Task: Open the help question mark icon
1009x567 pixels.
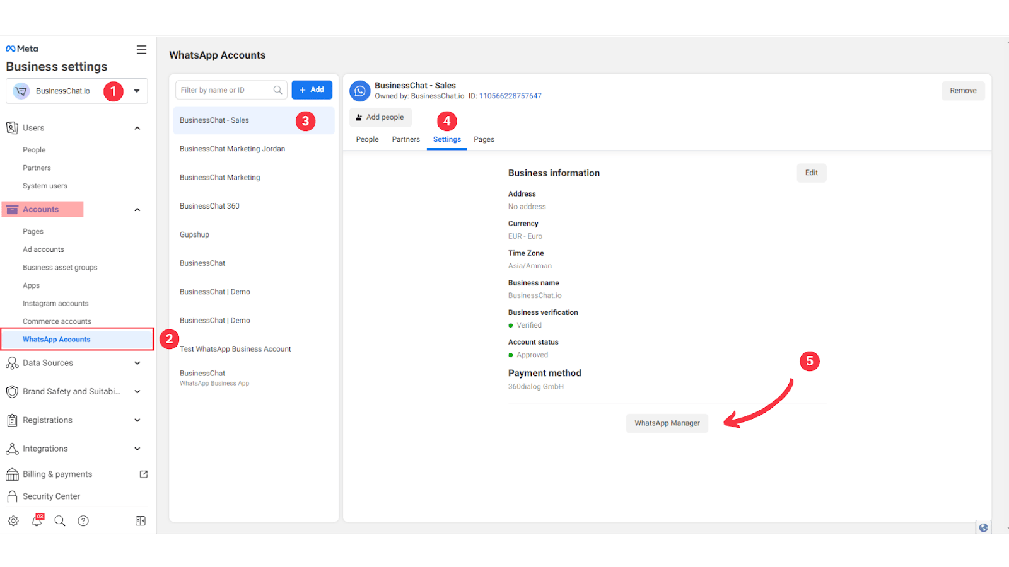Action: (x=83, y=521)
